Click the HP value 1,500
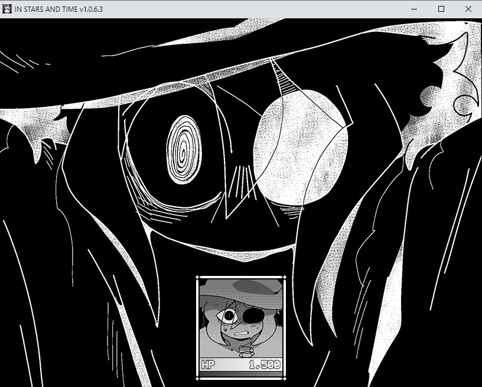The image size is (482, 387). pos(265,365)
